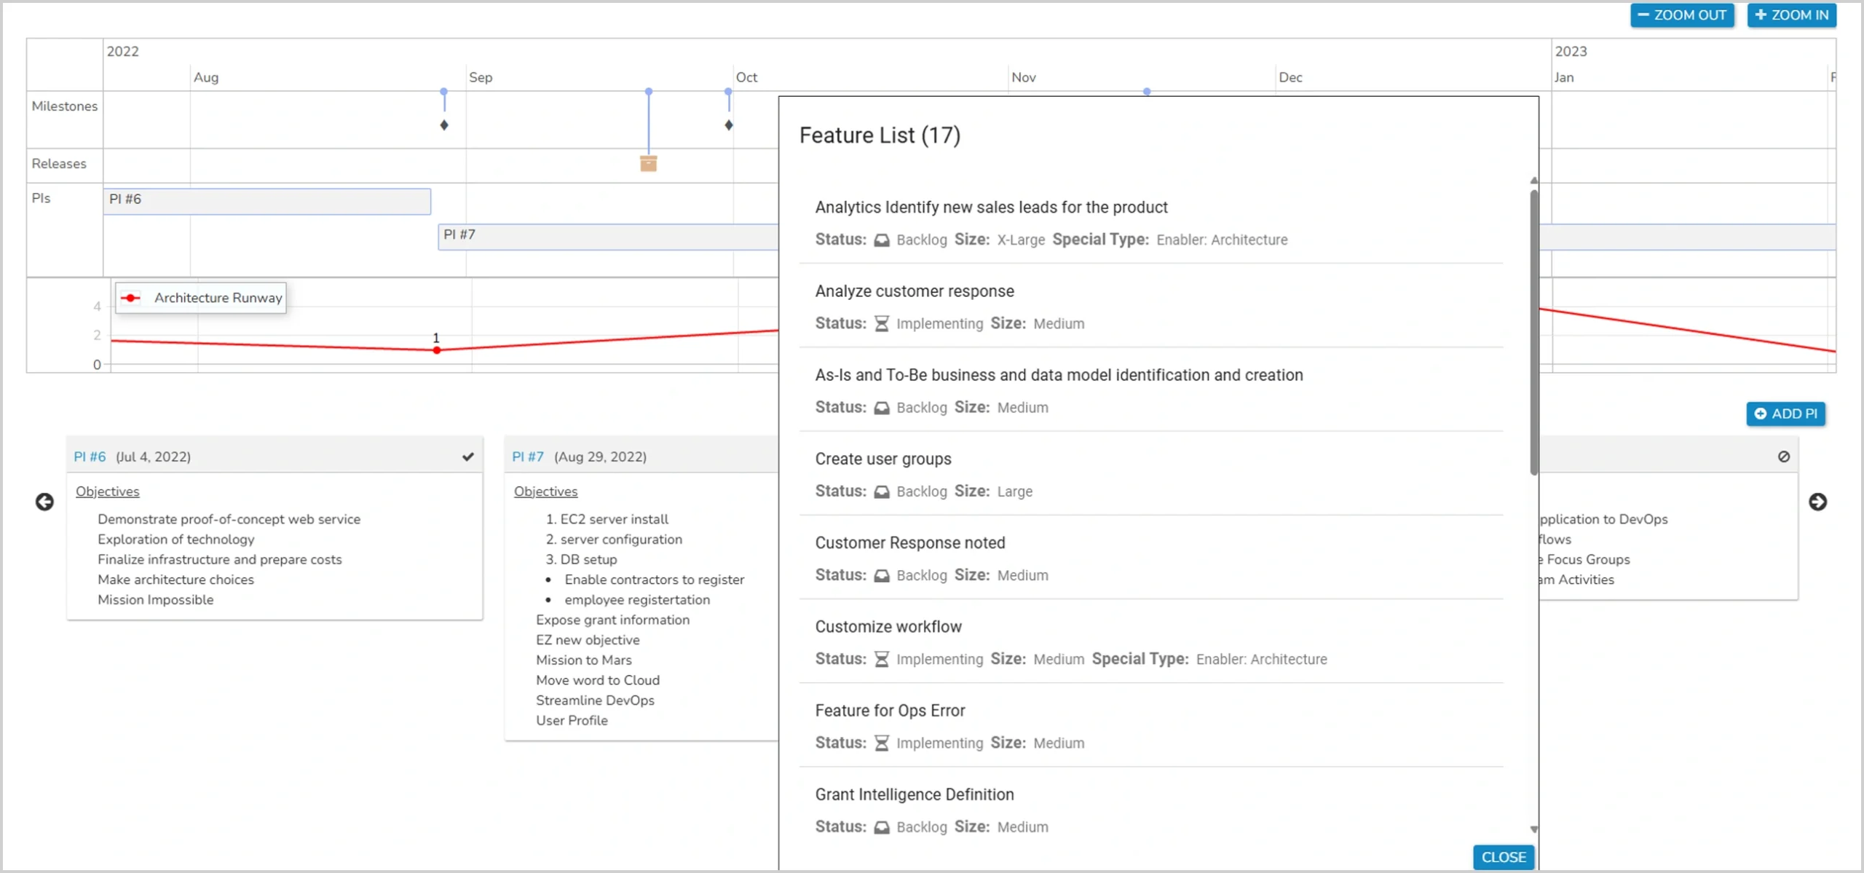The width and height of the screenshot is (1864, 873).
Task: Click the PI #6 completed checkmark icon
Action: (x=467, y=457)
